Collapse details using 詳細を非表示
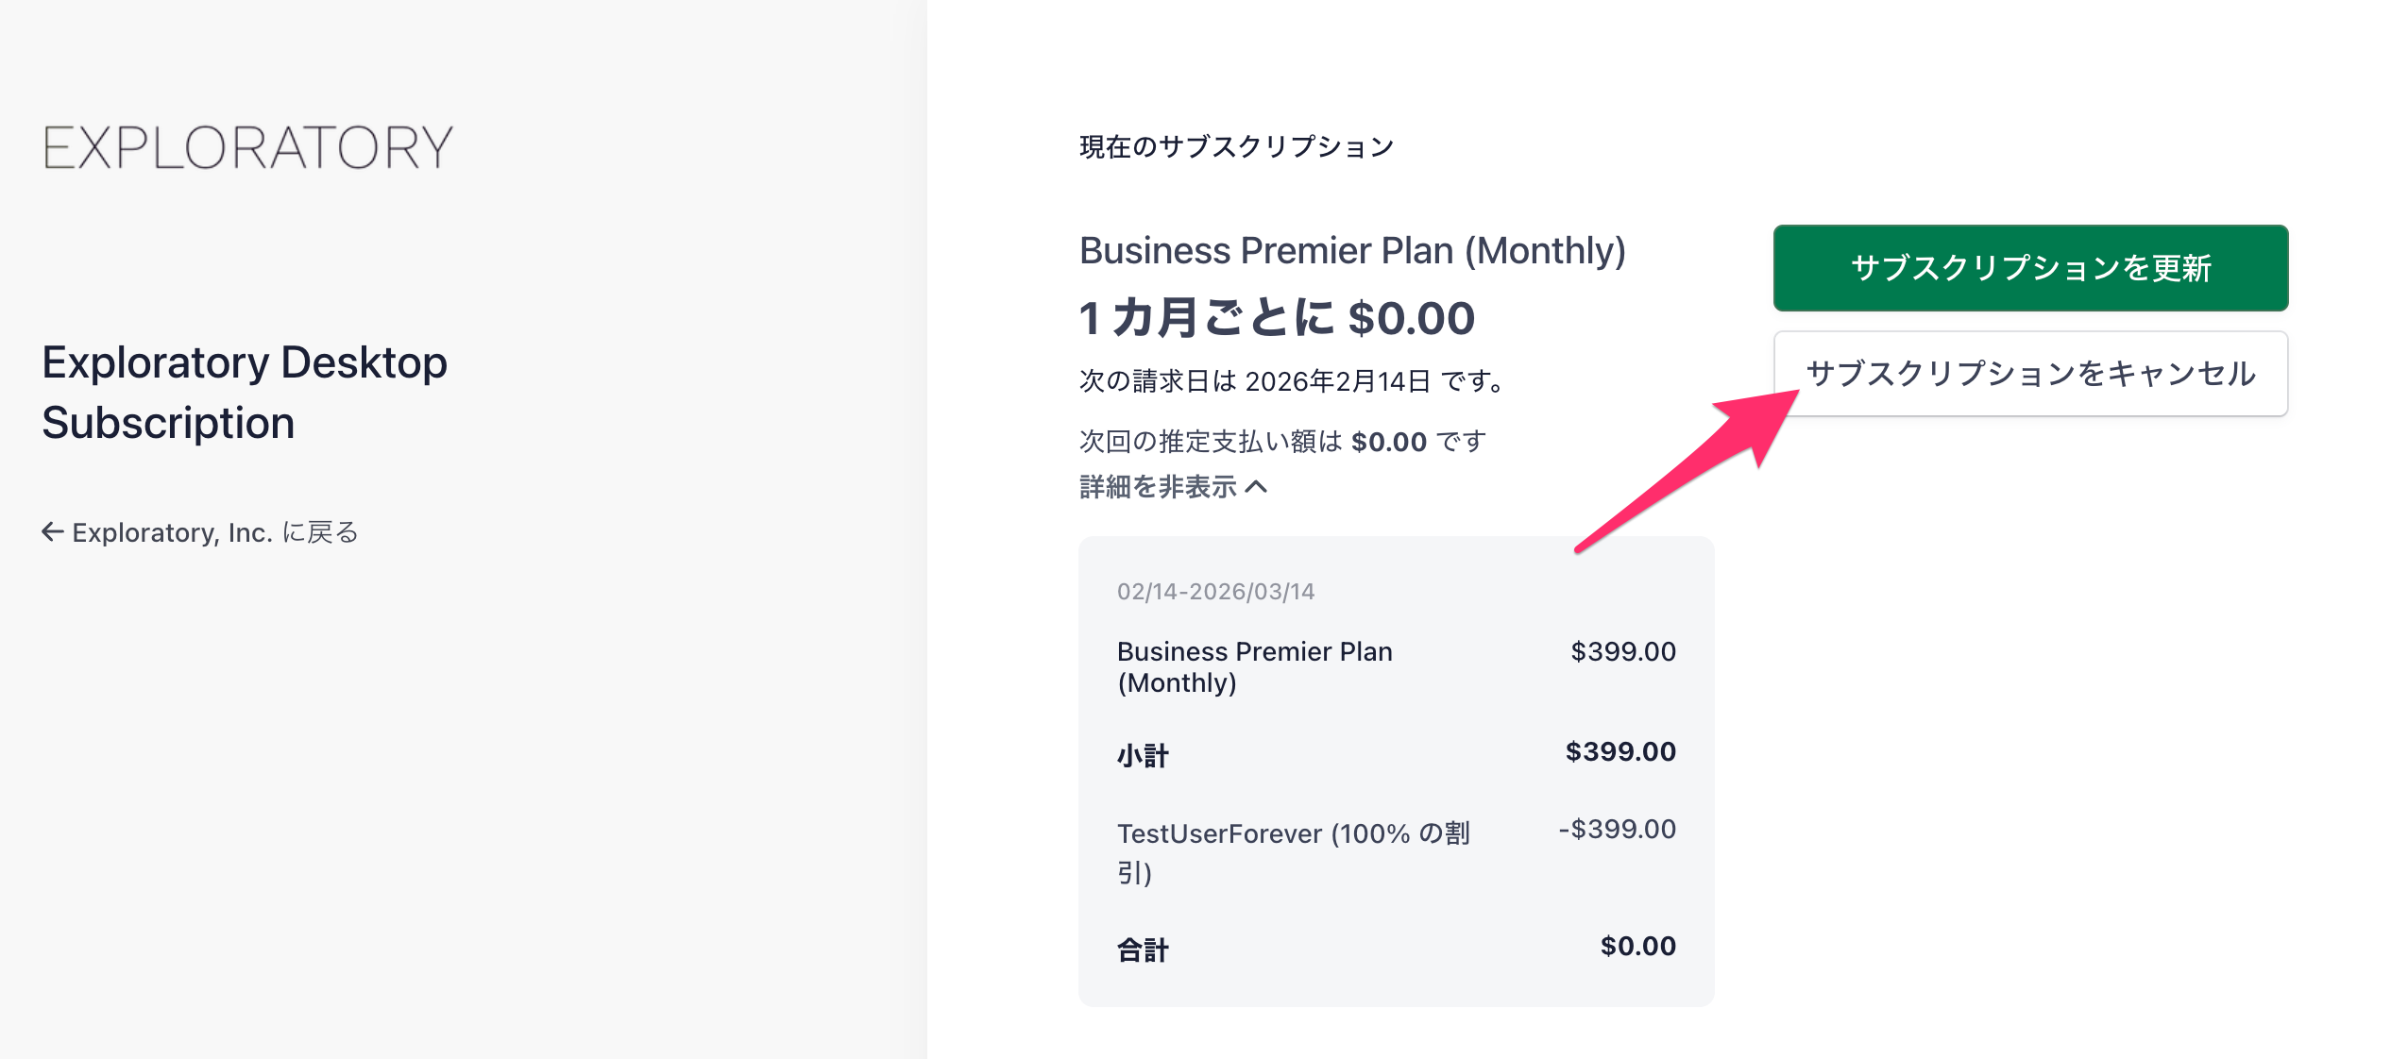 1159,487
